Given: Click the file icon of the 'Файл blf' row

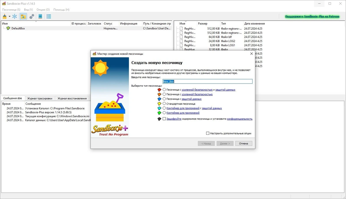Looking at the screenshot, I should click(181, 37).
